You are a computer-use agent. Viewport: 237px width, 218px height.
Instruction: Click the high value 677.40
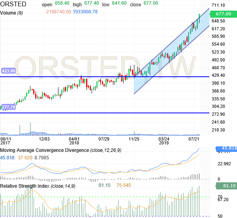[x=92, y=3]
